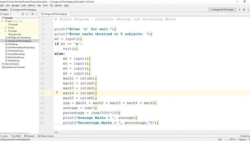The image size is (250, 141).
Task: Open the View menu
Action: (8, 5)
